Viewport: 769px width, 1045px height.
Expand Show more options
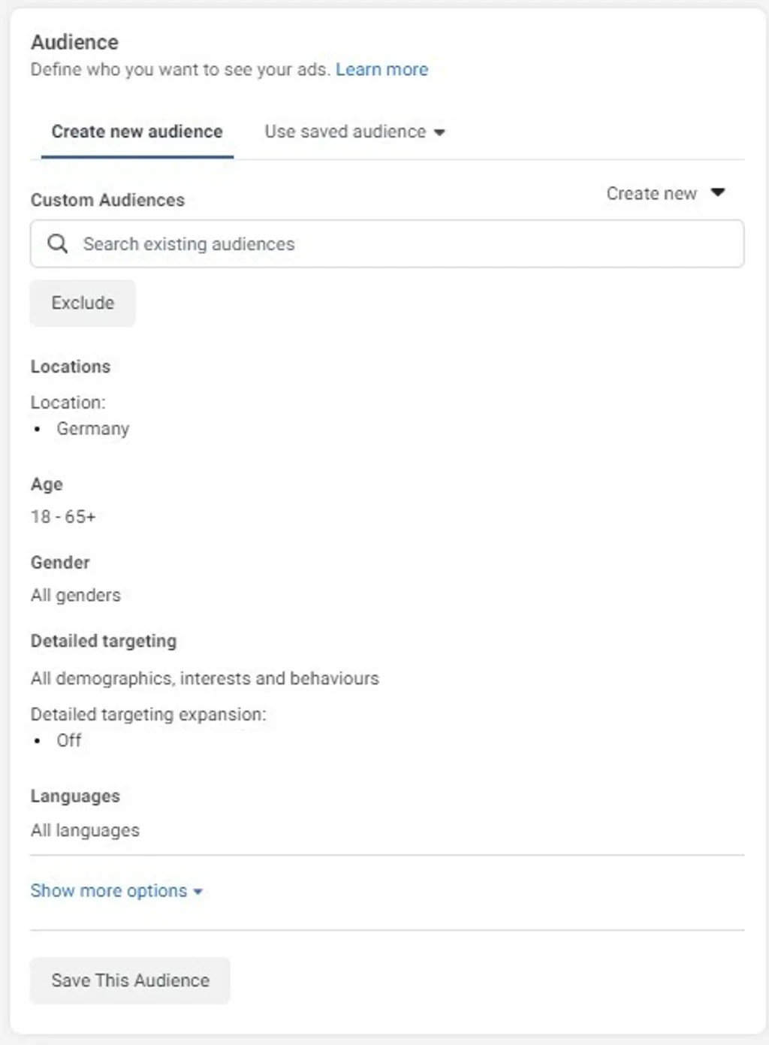pyautogui.click(x=109, y=890)
